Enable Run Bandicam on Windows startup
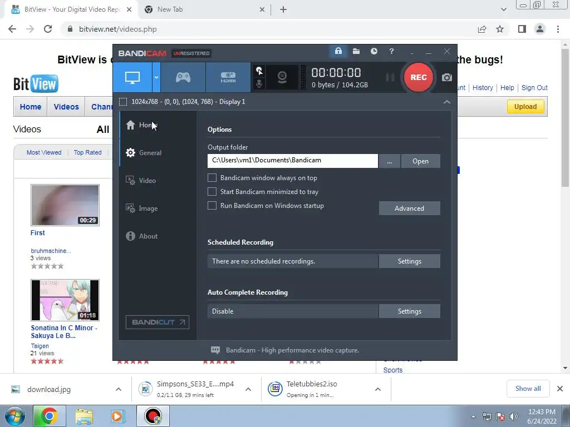570x427 pixels. point(212,206)
